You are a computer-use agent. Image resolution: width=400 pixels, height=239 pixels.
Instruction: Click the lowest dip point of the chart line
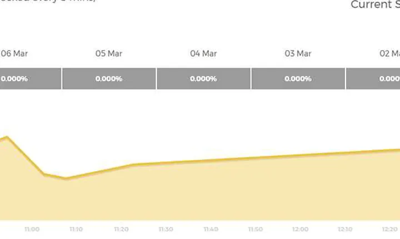click(66, 178)
